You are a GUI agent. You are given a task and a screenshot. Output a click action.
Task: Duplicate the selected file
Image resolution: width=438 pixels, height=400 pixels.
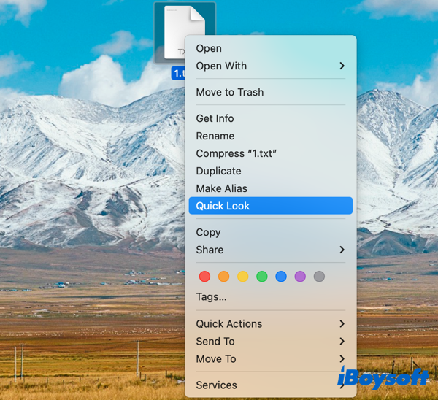click(218, 171)
